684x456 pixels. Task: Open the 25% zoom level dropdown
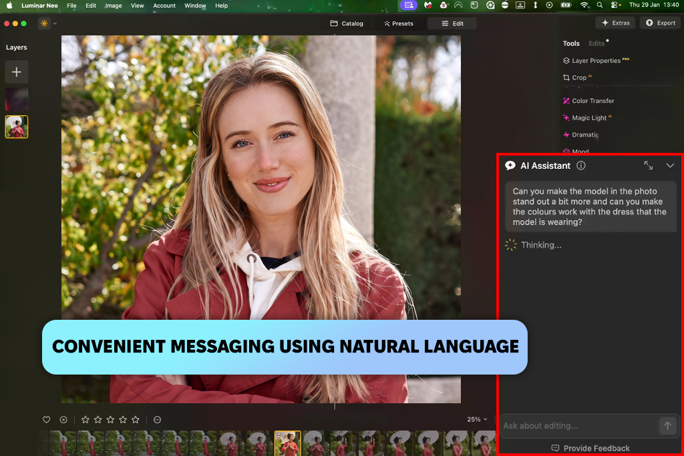tap(477, 419)
